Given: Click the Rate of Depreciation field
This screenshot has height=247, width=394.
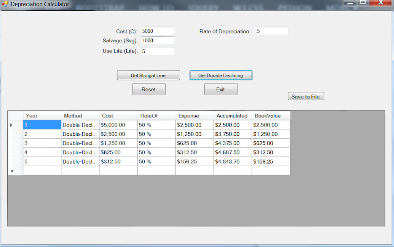Looking at the screenshot, I should click(271, 31).
